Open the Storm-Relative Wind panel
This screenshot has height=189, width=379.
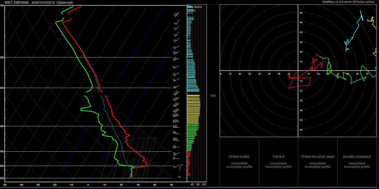(317, 162)
